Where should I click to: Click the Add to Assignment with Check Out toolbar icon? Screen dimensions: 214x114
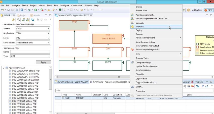[x=28, y=20]
